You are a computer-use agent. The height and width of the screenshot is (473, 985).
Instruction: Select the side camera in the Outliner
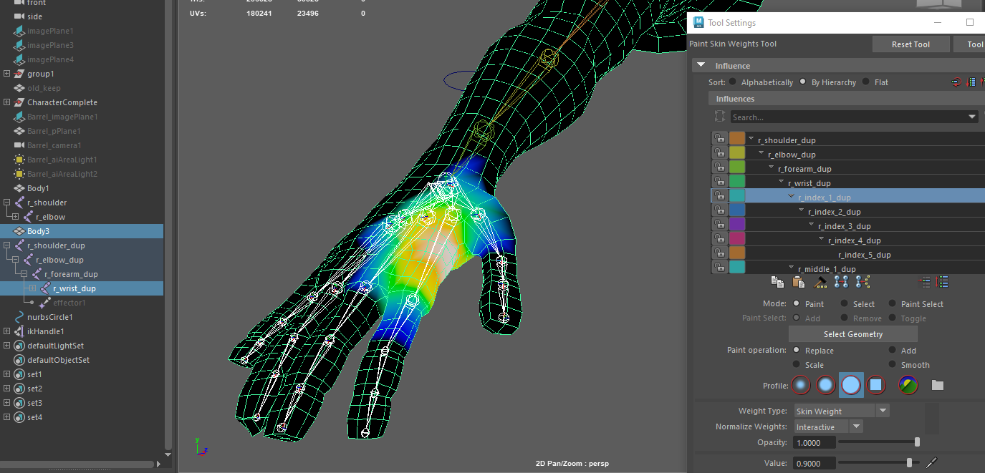(x=34, y=16)
